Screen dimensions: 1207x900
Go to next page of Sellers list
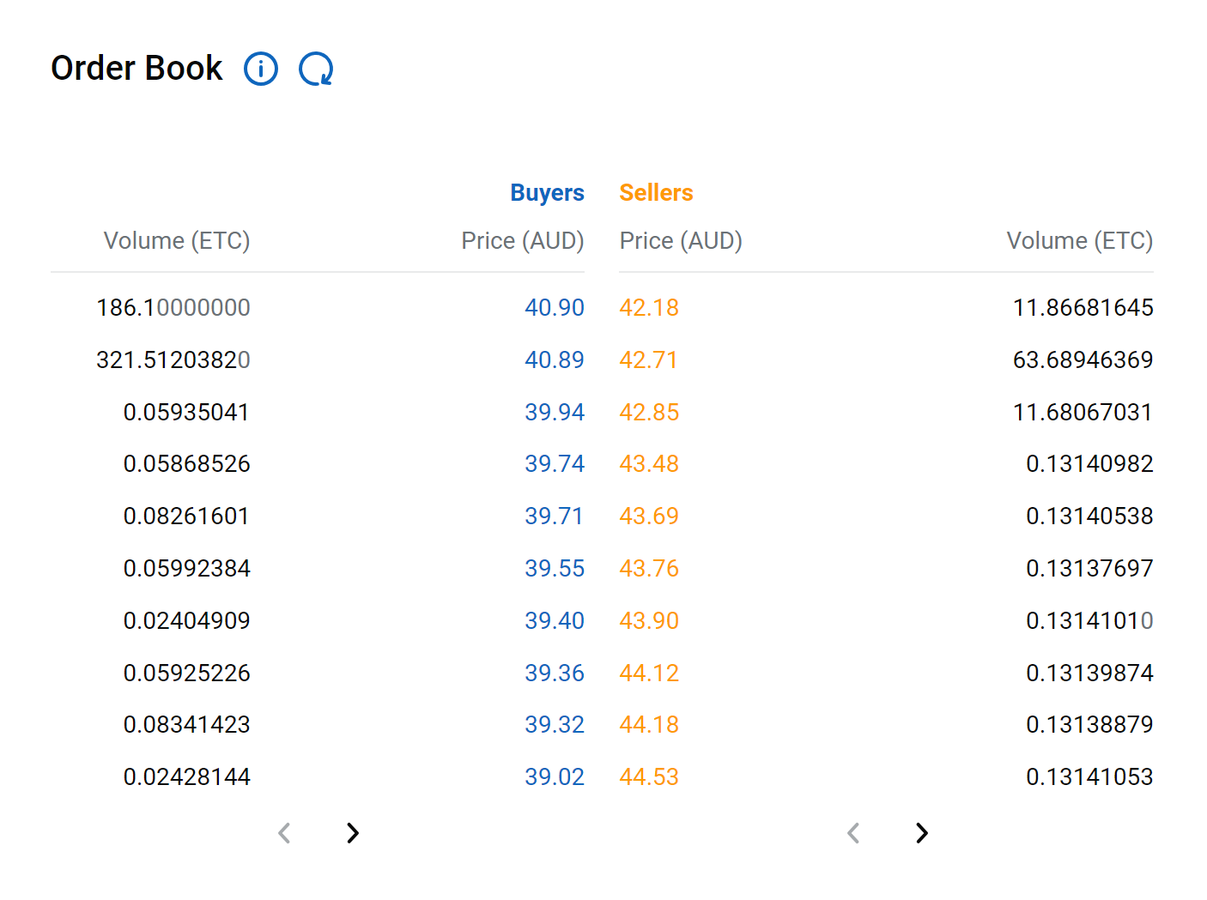point(921,832)
